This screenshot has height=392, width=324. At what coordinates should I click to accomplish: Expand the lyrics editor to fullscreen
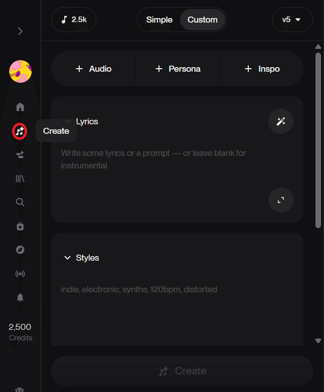(281, 200)
